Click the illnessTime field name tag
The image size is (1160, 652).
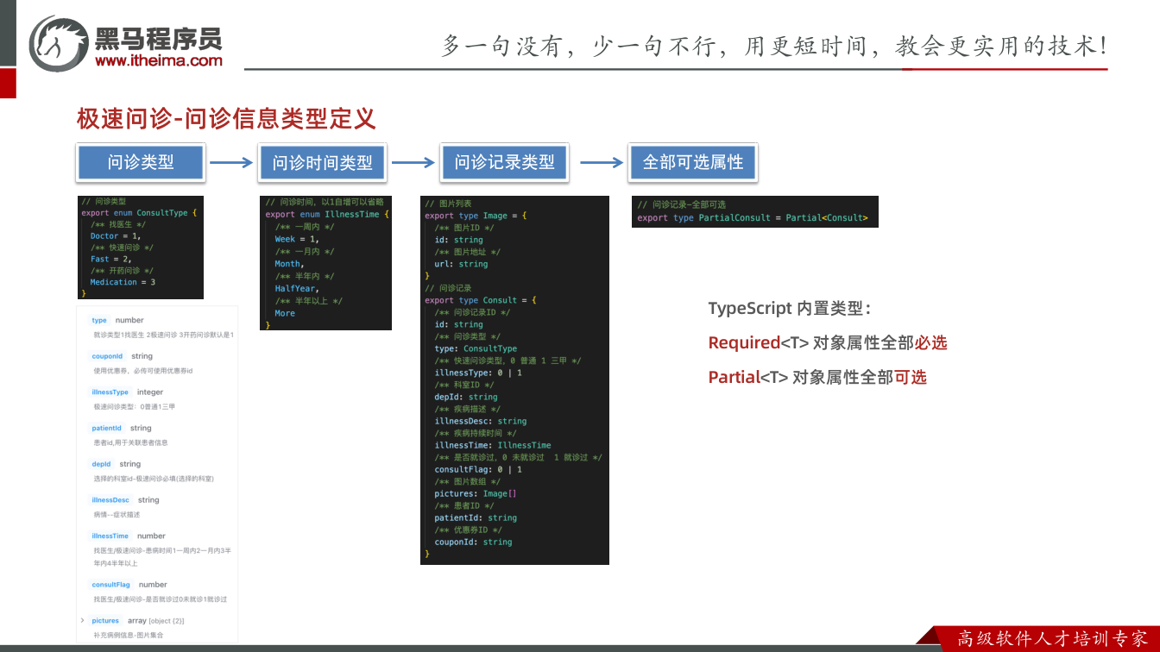pos(110,536)
